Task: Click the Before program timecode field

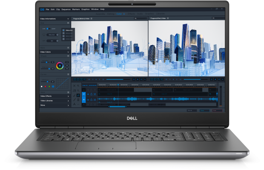Action: (80, 79)
